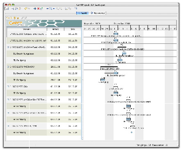This screenshot has width=182, height=152.
Task: Click the first greyed-out link tasks icon
Action: click(x=23, y=18)
